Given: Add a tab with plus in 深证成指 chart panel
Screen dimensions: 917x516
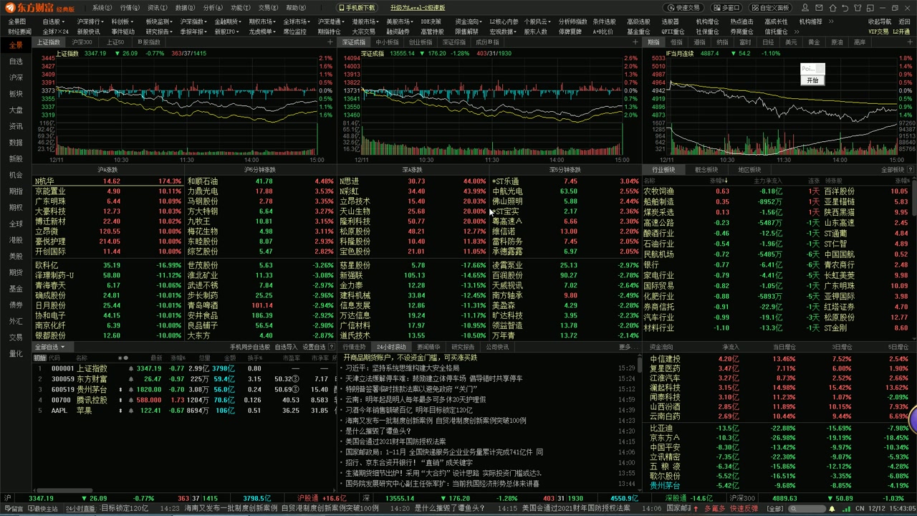Looking at the screenshot, I should click(635, 42).
